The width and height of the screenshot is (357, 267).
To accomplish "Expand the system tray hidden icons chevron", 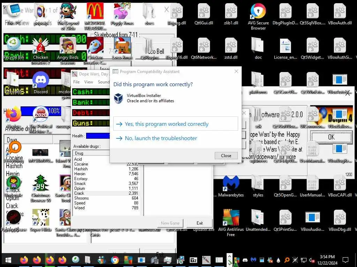I will pos(229,257).
